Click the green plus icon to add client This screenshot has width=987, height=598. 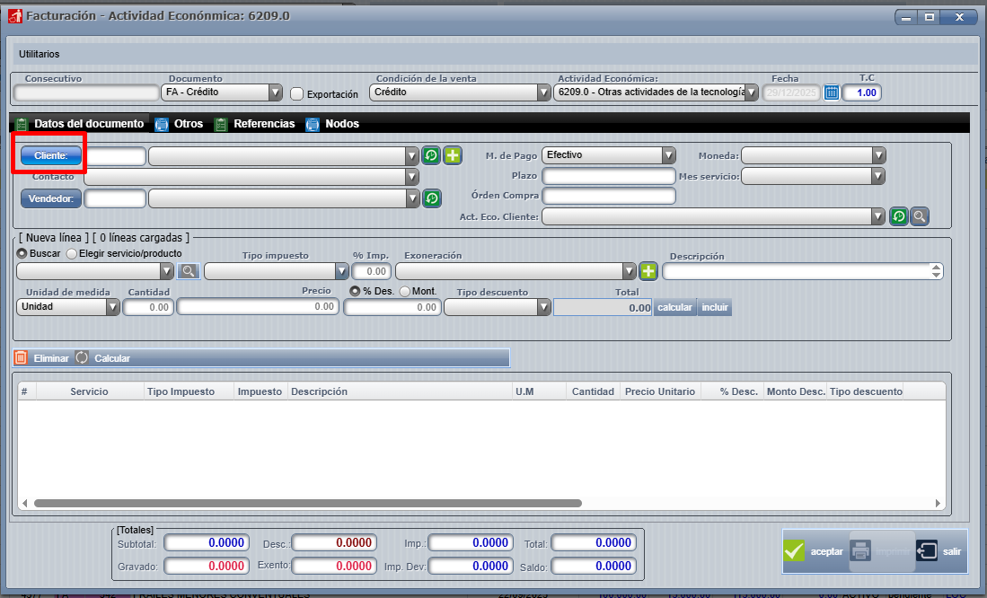tap(452, 155)
